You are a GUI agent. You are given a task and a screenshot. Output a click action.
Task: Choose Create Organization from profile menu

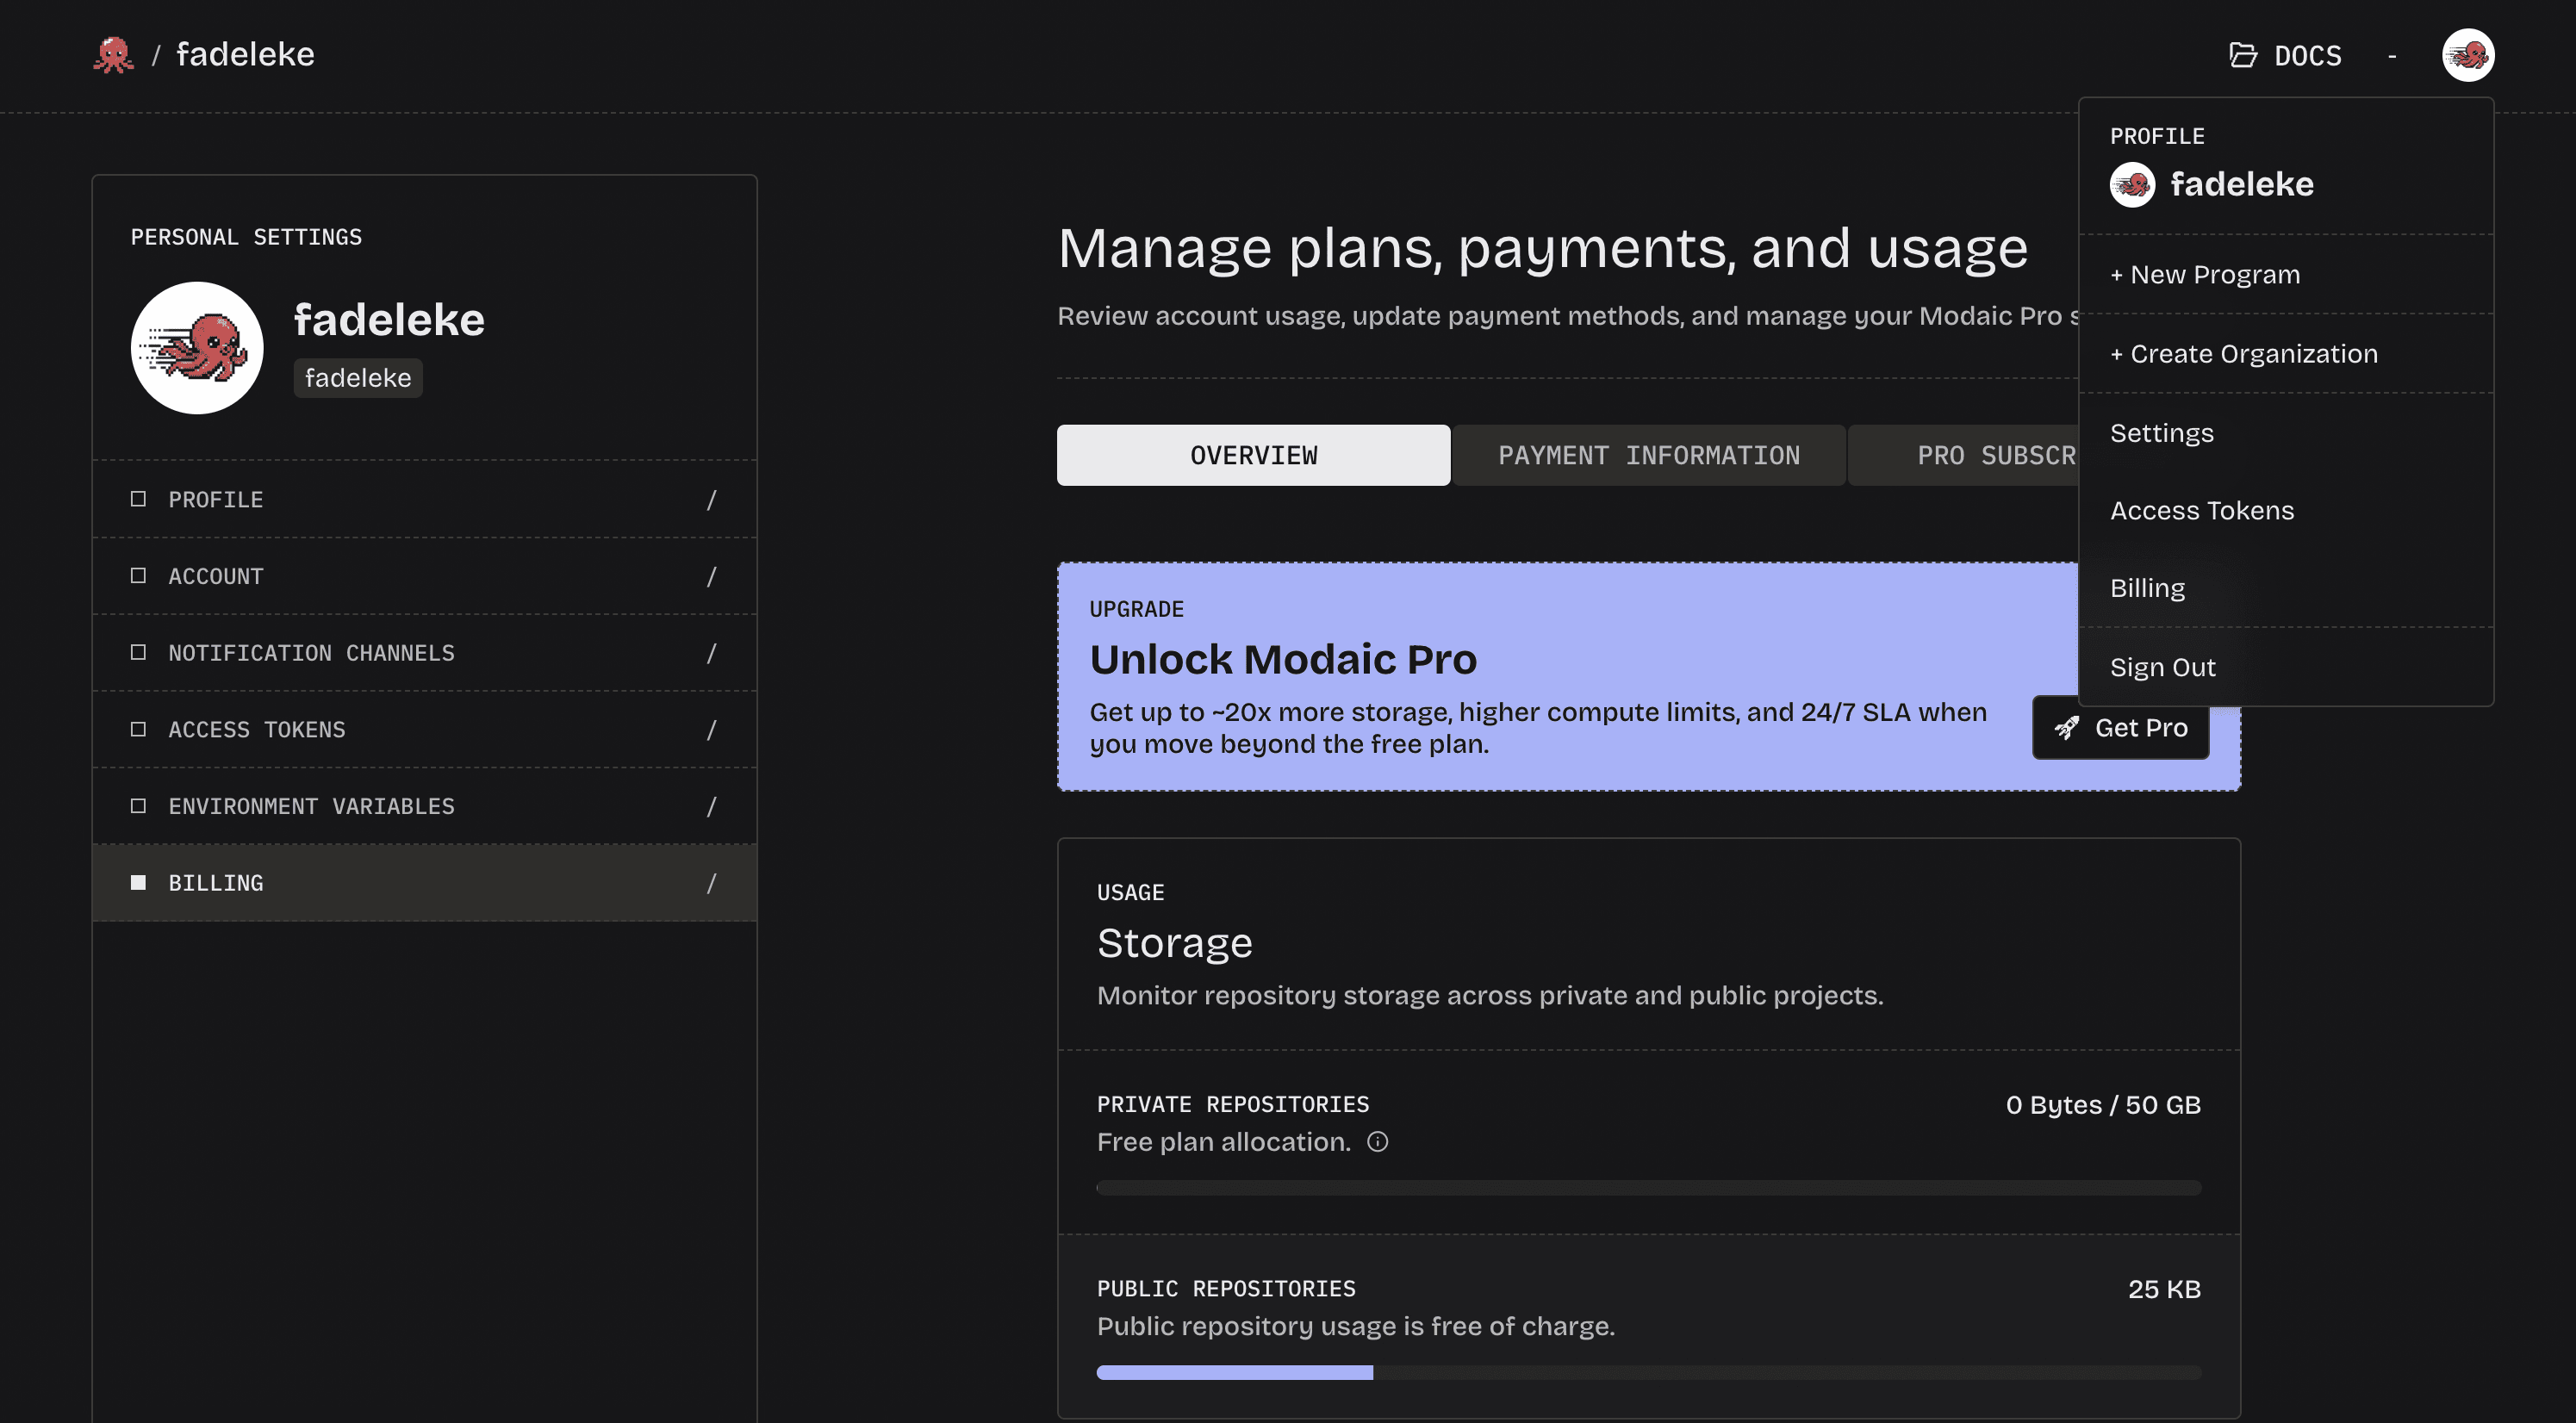click(2285, 353)
